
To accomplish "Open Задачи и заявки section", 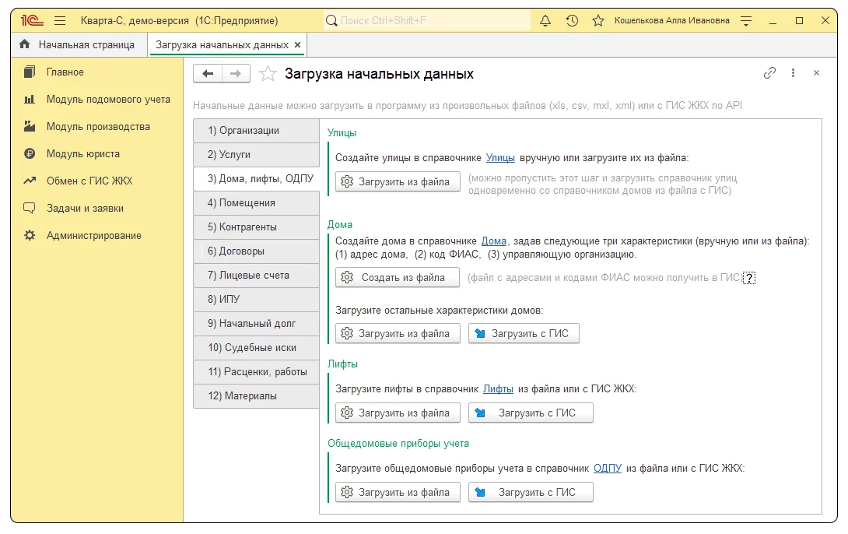I will 85,209.
